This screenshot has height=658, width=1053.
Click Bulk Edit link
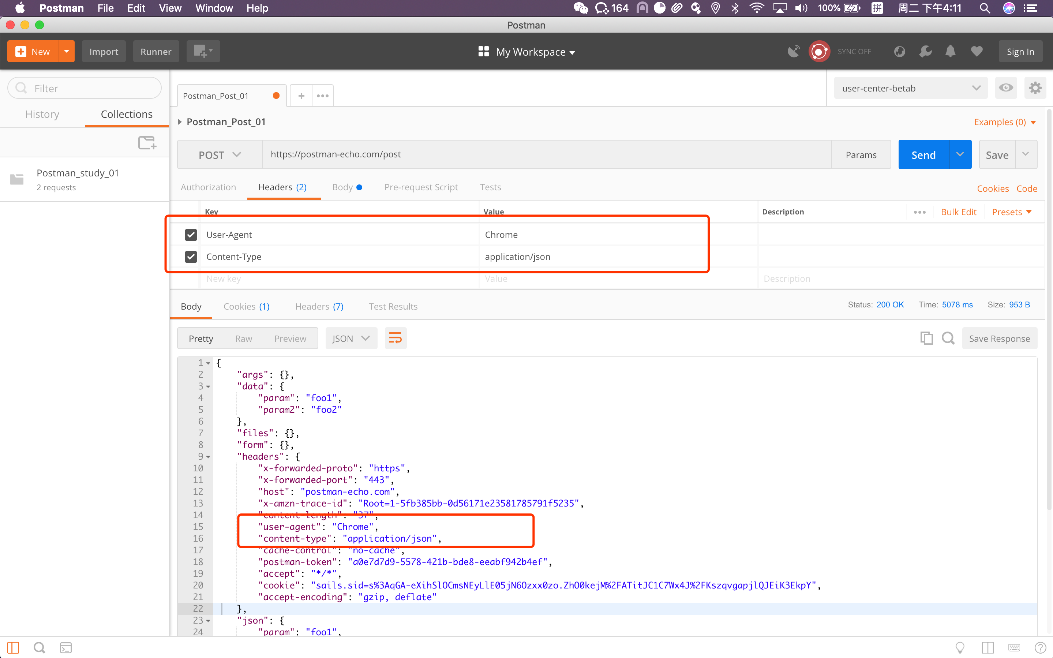click(959, 212)
